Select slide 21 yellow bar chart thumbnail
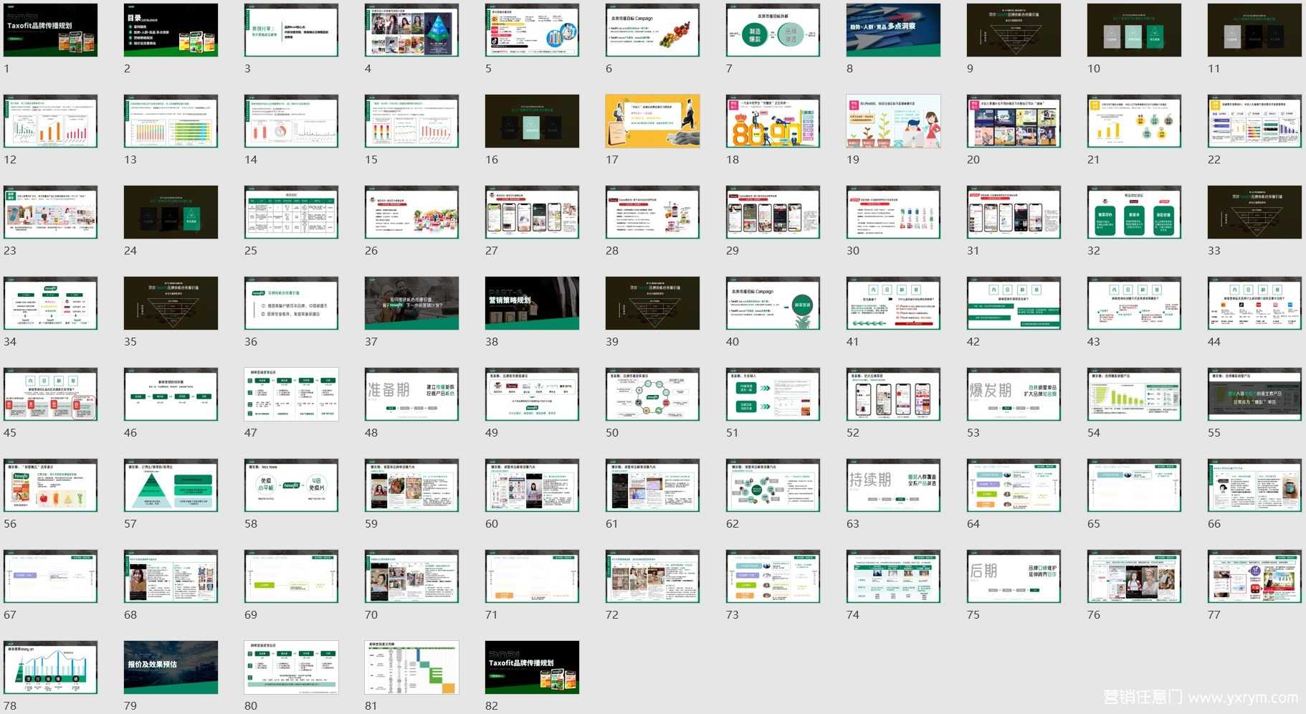1306x714 pixels. (1134, 121)
